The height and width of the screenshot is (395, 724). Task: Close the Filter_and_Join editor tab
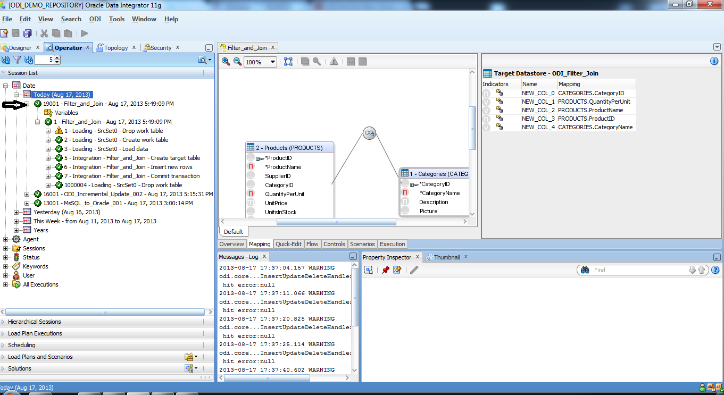[272, 47]
